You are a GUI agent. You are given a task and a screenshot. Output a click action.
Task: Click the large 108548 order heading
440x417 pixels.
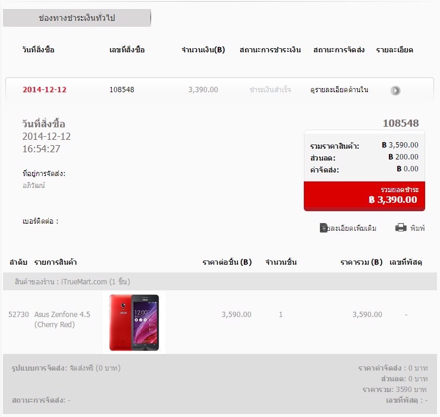coord(401,123)
